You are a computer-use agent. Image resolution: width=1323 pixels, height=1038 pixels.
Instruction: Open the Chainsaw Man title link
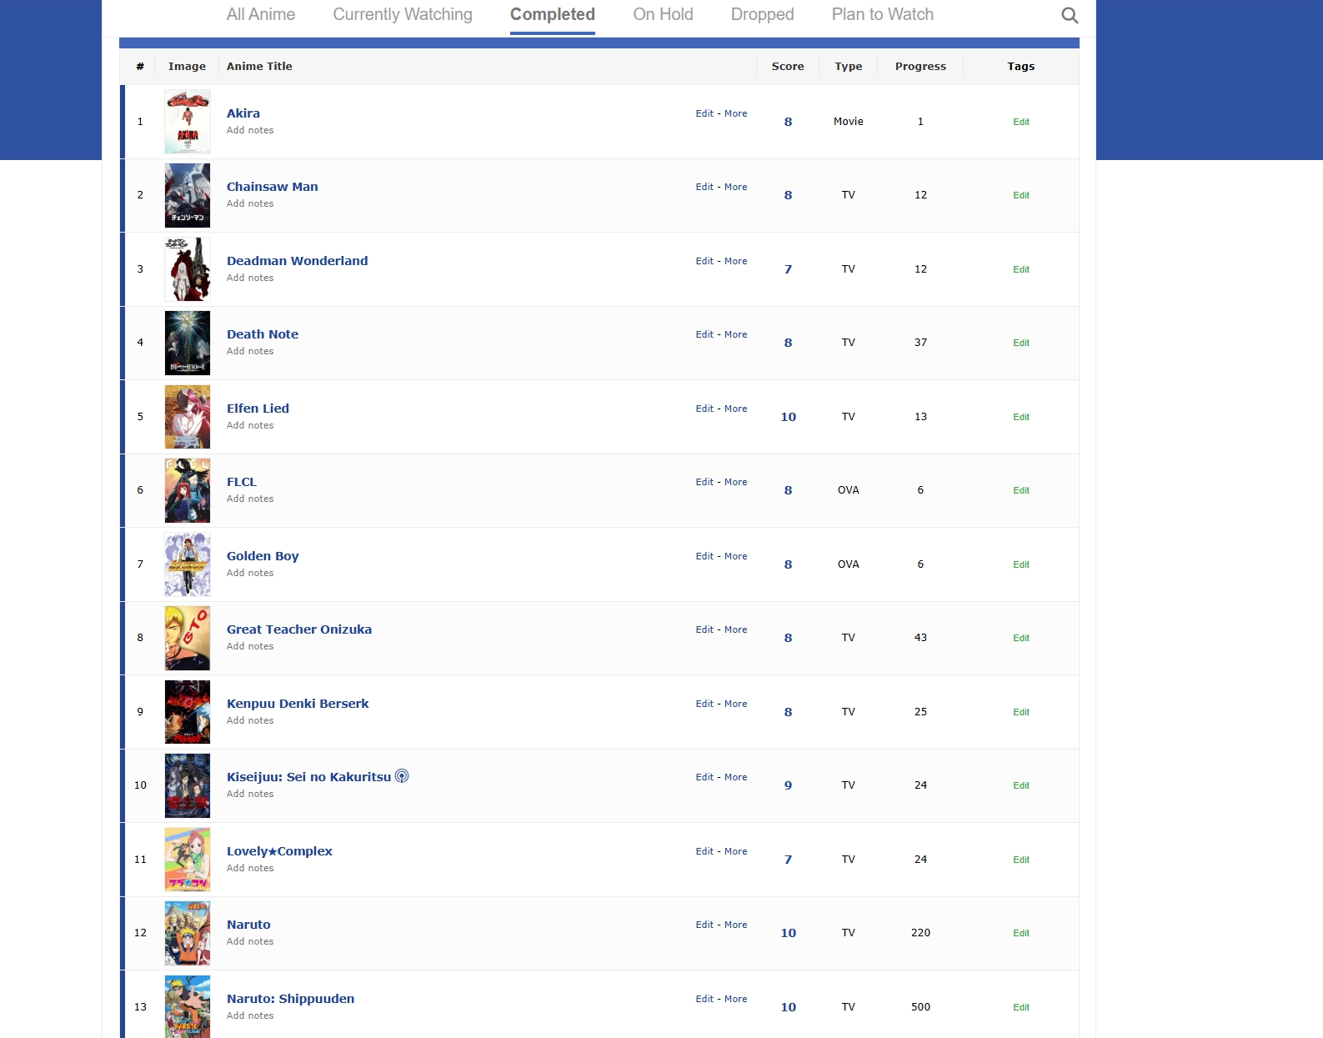pyautogui.click(x=273, y=187)
